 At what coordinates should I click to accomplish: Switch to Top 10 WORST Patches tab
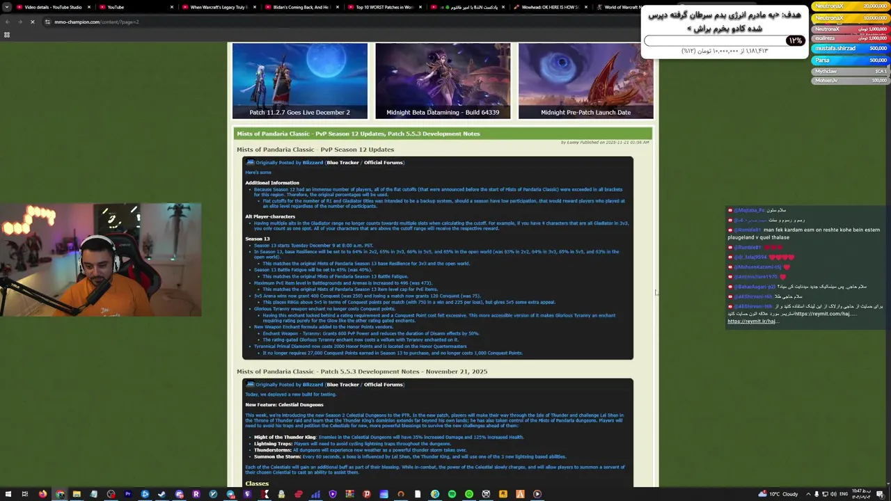[384, 7]
